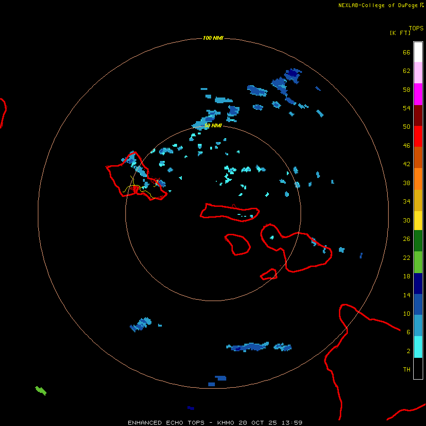
Task: Click the NEXLAB-College of DuPage text
Action: 378,5
